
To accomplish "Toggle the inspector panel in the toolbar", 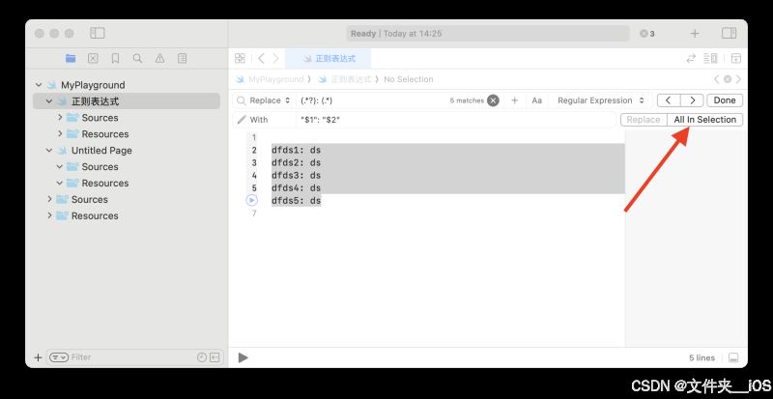I will click(729, 34).
